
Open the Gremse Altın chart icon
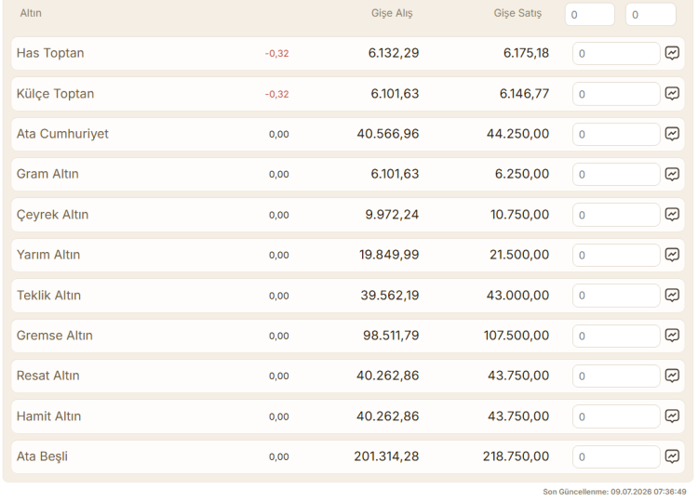pos(672,336)
